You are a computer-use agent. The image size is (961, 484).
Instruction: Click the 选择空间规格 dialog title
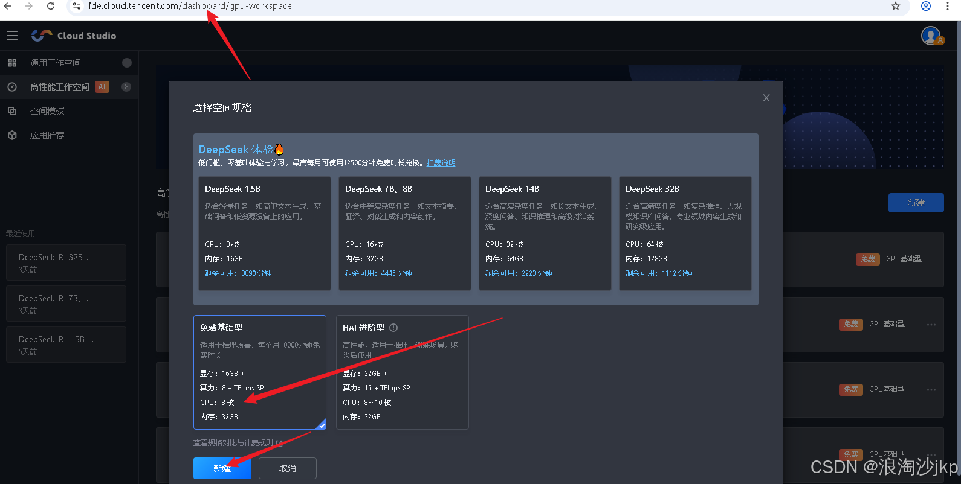tap(222, 108)
